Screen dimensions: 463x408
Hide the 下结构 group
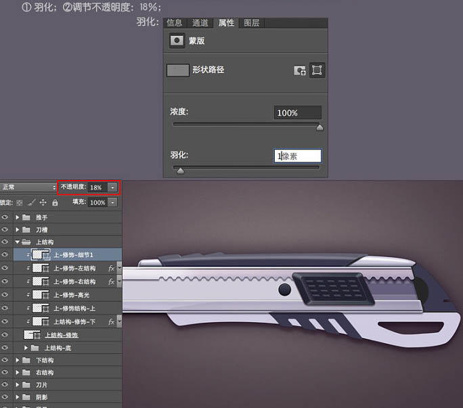5,360
